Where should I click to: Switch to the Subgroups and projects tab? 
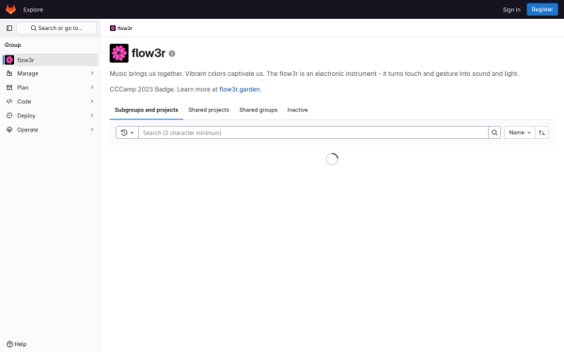coord(147,110)
